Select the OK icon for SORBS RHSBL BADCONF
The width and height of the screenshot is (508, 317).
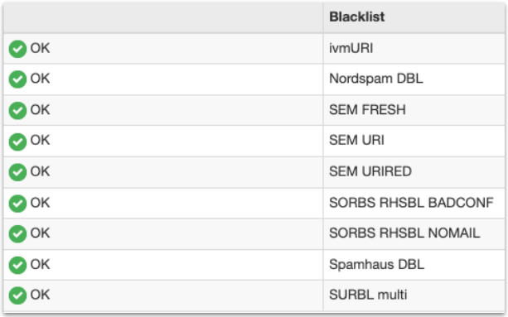point(17,204)
